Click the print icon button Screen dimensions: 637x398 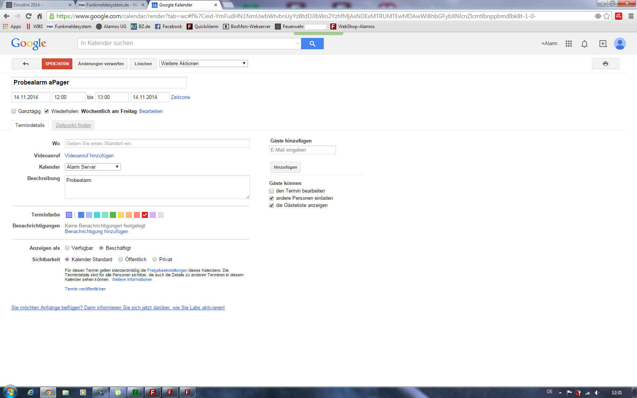tap(605, 64)
